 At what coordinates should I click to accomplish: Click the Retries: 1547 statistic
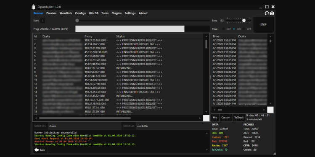tap(220, 145)
